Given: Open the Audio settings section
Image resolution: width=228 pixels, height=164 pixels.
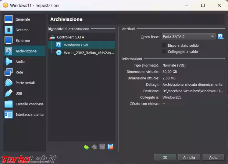Looking at the screenshot, I should tap(25, 62).
